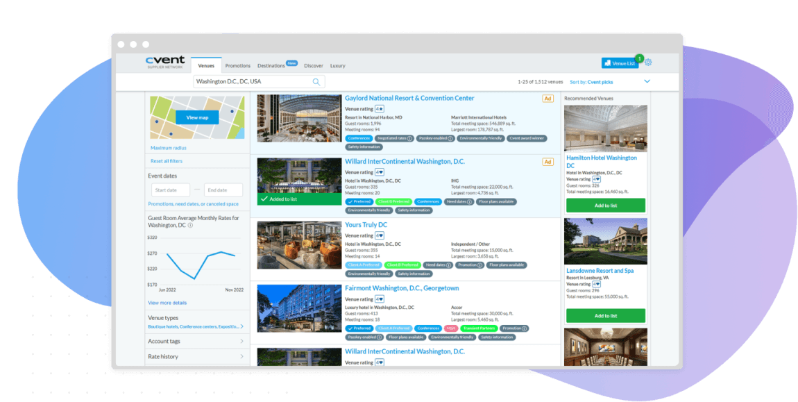
Task: Toggle the Added to list banner on Willard
Action: point(299,199)
